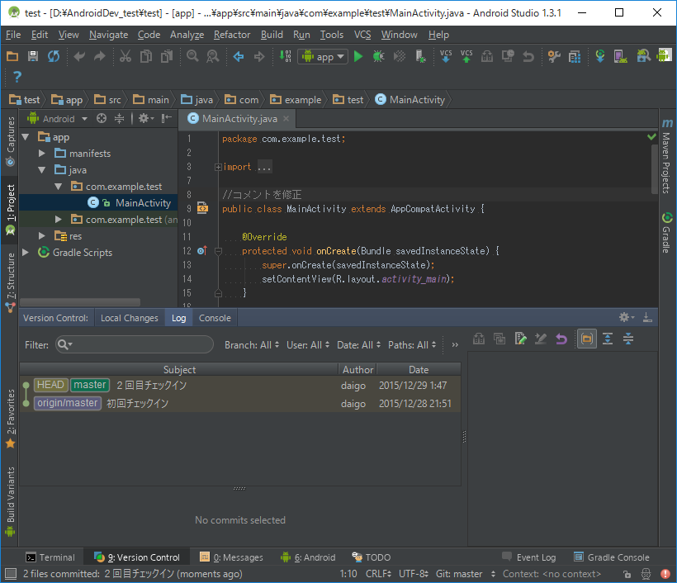Toggle the lock read-only icon in status bar
The width and height of the screenshot is (677, 583).
click(x=627, y=574)
